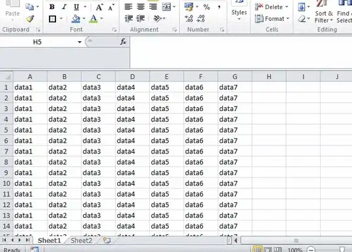Click in the formula bar input area
Viewport: 352px width, 252px height.
pyautogui.click(x=241, y=52)
